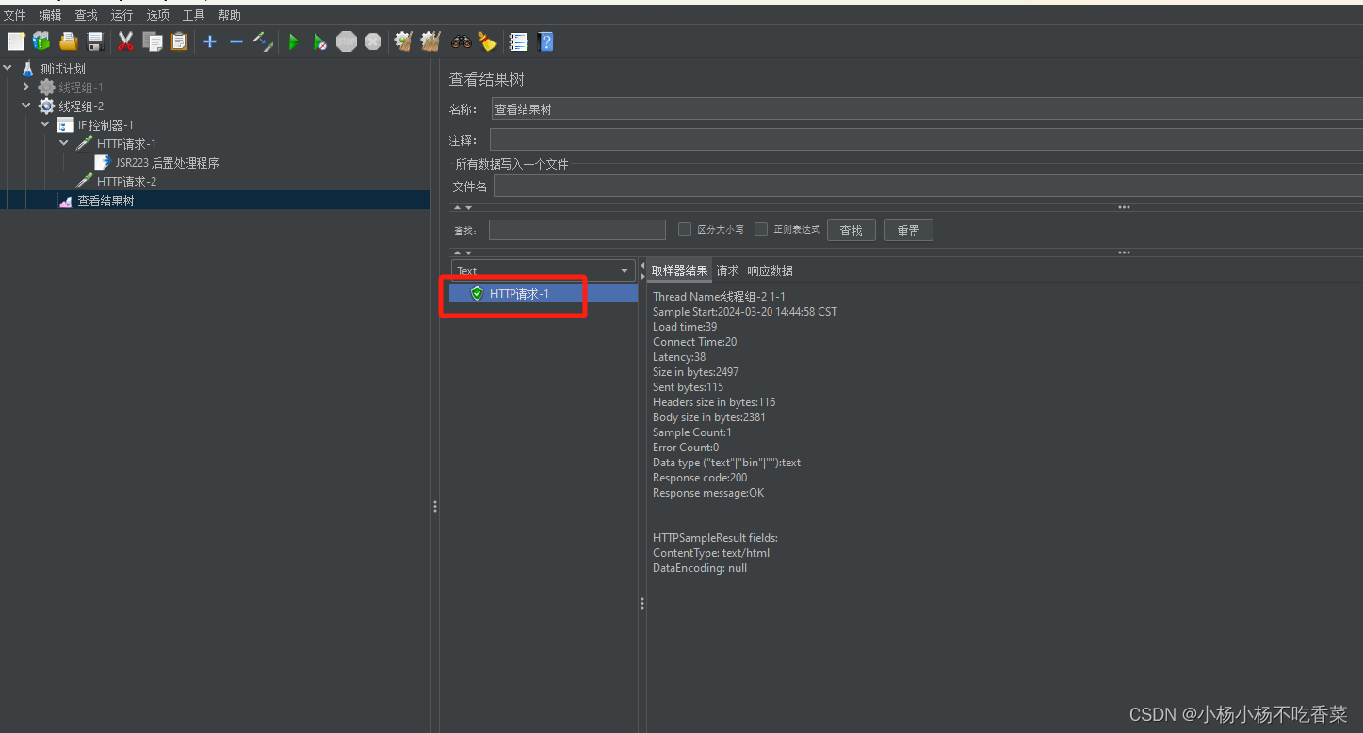Viewport: 1363px width, 733px height.
Task: Reset search with yellow brush icon
Action: pos(487,41)
